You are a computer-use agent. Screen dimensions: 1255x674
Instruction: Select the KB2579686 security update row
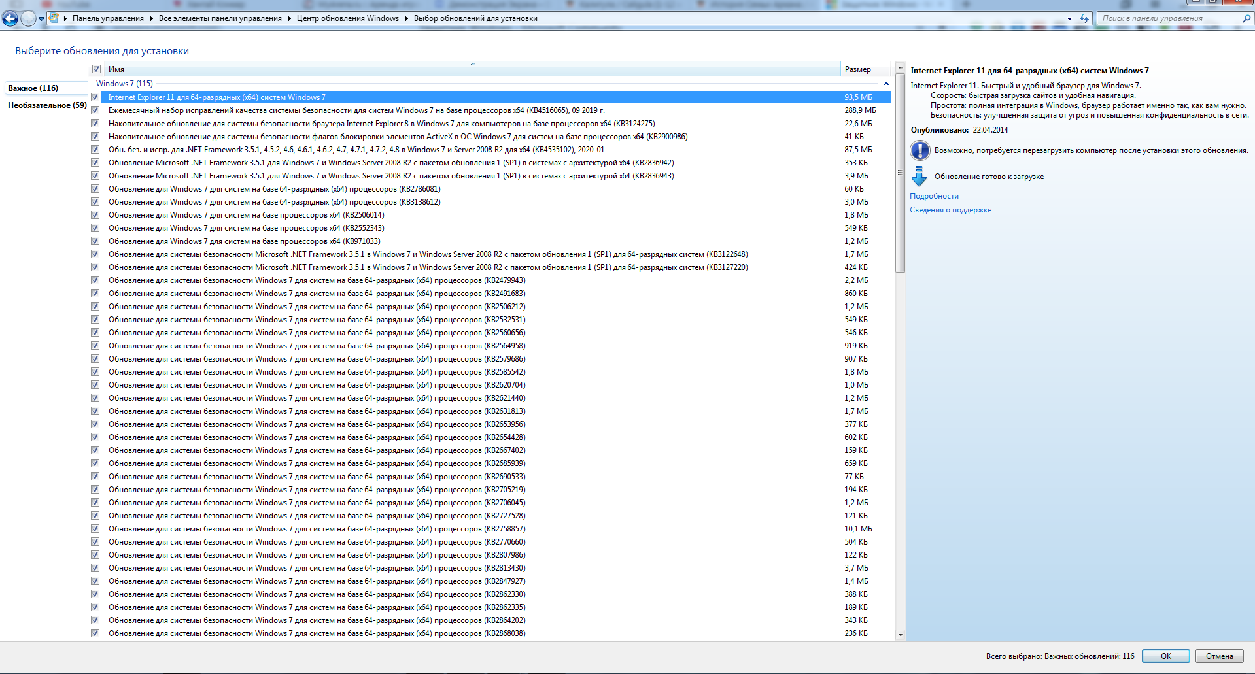(x=490, y=359)
